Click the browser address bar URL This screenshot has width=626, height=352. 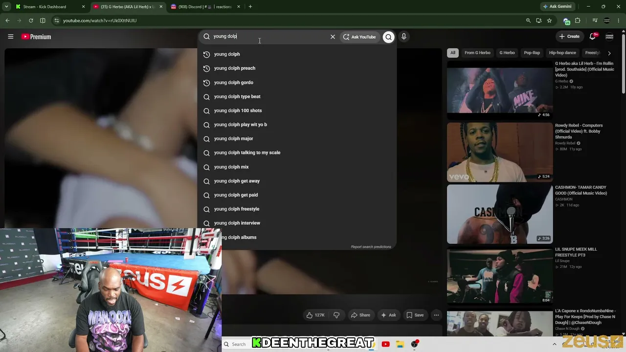click(x=100, y=21)
